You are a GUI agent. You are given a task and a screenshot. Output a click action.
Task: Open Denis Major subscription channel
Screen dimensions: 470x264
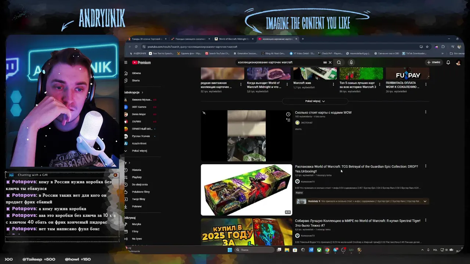coord(139,114)
